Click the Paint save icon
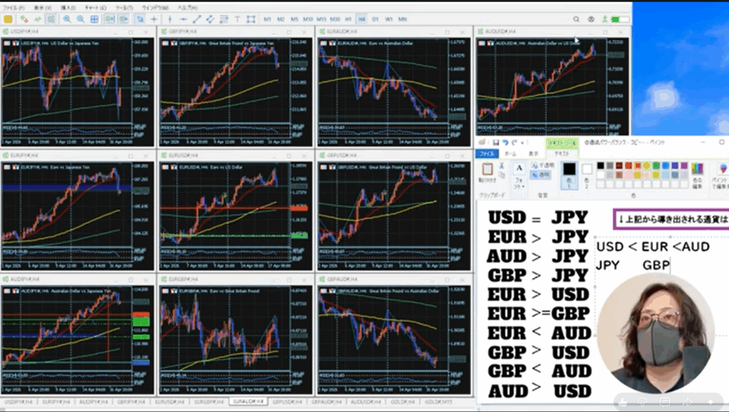 click(496, 143)
